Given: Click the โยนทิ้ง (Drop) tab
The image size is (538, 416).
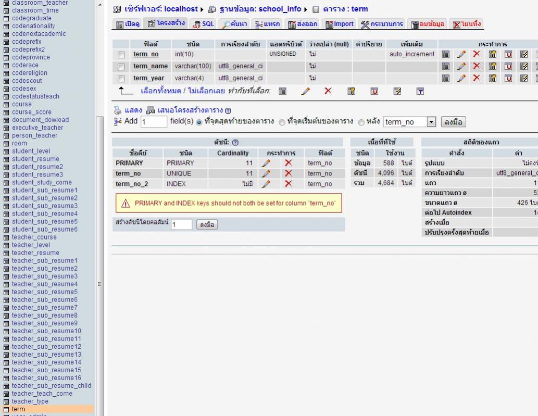Looking at the screenshot, I should (x=467, y=24).
